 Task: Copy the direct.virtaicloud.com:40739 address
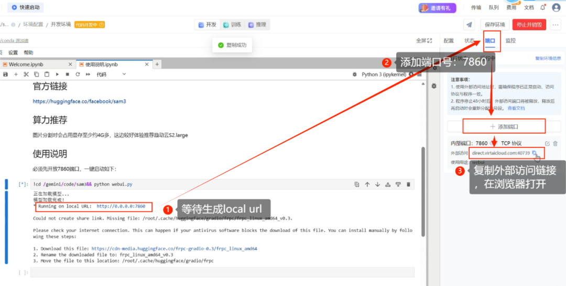click(x=535, y=153)
